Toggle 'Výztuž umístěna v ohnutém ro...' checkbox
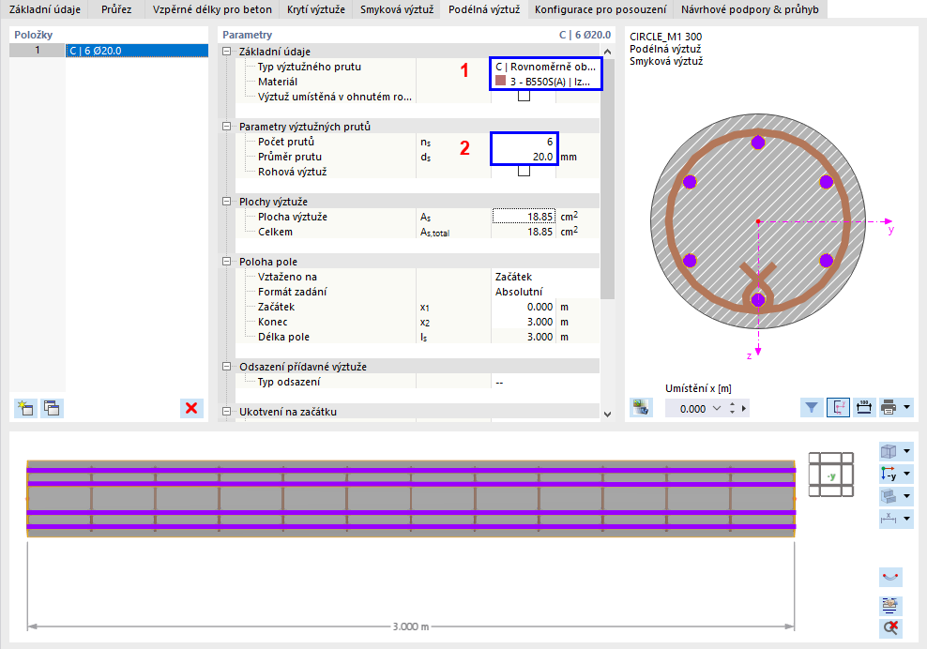 524,96
